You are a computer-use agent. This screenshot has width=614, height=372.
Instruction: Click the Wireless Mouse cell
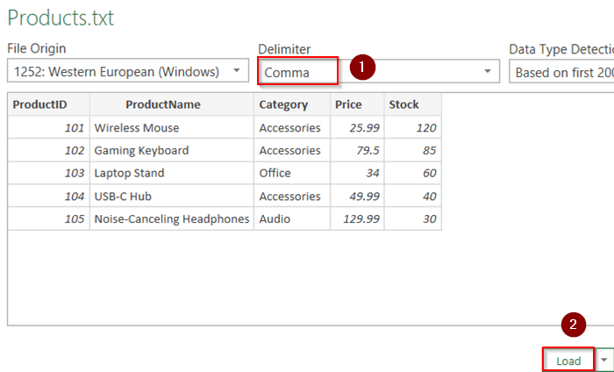click(172, 127)
